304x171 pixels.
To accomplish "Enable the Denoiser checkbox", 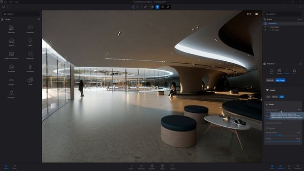I will (x=267, y=128).
